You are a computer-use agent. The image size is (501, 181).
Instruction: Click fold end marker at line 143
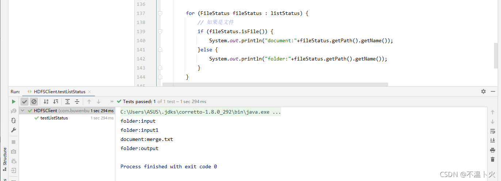[160, 68]
